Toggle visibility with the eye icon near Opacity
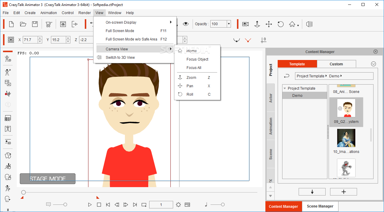This screenshot has height=212, width=384. [186, 24]
